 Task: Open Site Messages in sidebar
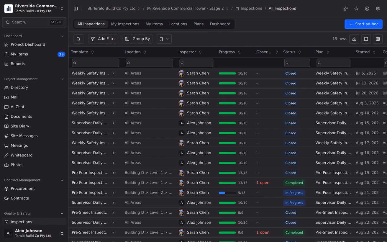click(x=34, y=136)
